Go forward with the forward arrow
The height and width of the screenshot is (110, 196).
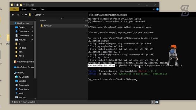point(18,15)
